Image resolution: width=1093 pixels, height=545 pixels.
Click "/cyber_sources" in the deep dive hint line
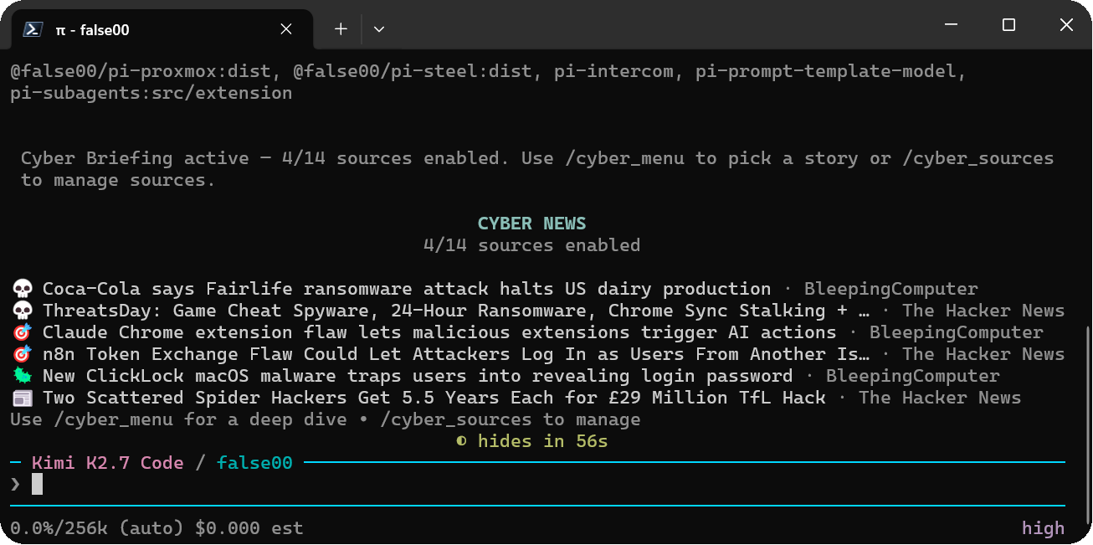coord(456,419)
